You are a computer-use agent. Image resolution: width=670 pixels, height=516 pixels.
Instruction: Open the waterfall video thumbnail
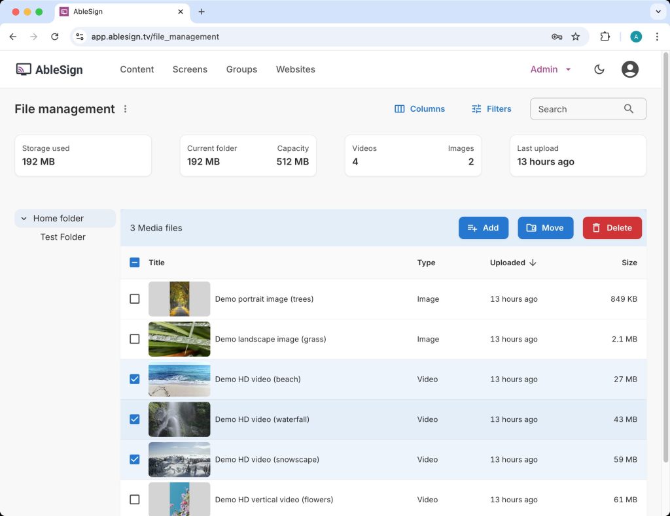(x=179, y=419)
